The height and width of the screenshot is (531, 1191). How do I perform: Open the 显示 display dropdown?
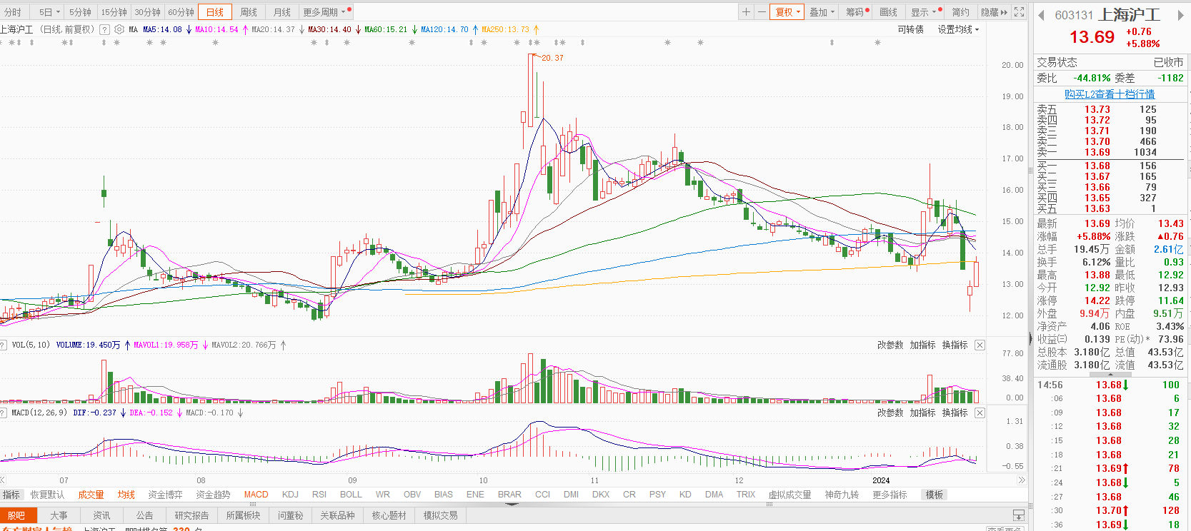click(x=926, y=12)
